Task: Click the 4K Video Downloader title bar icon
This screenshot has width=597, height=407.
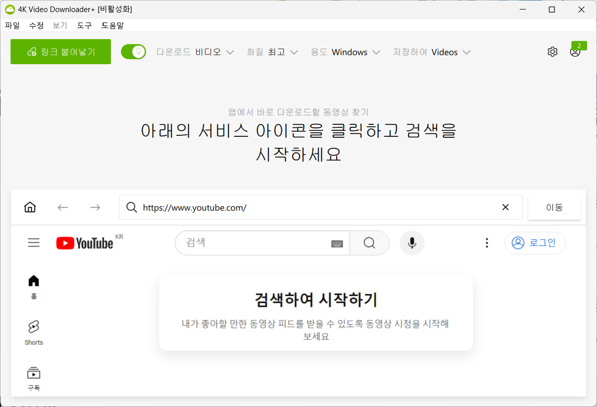Action: click(10, 10)
